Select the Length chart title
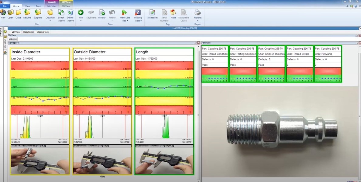 point(142,52)
